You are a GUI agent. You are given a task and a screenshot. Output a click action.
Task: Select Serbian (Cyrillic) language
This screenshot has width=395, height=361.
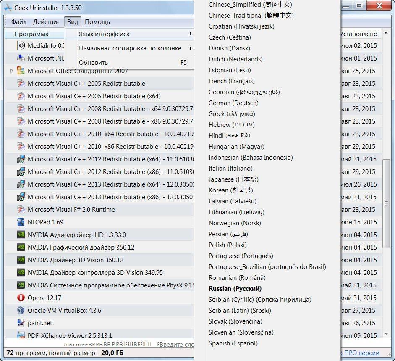pyautogui.click(x=260, y=300)
